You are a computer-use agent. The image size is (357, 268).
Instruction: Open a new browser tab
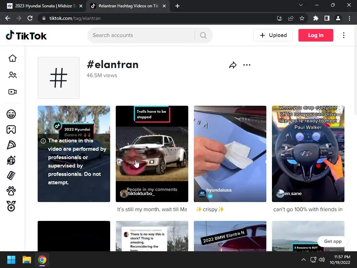pyautogui.click(x=177, y=6)
